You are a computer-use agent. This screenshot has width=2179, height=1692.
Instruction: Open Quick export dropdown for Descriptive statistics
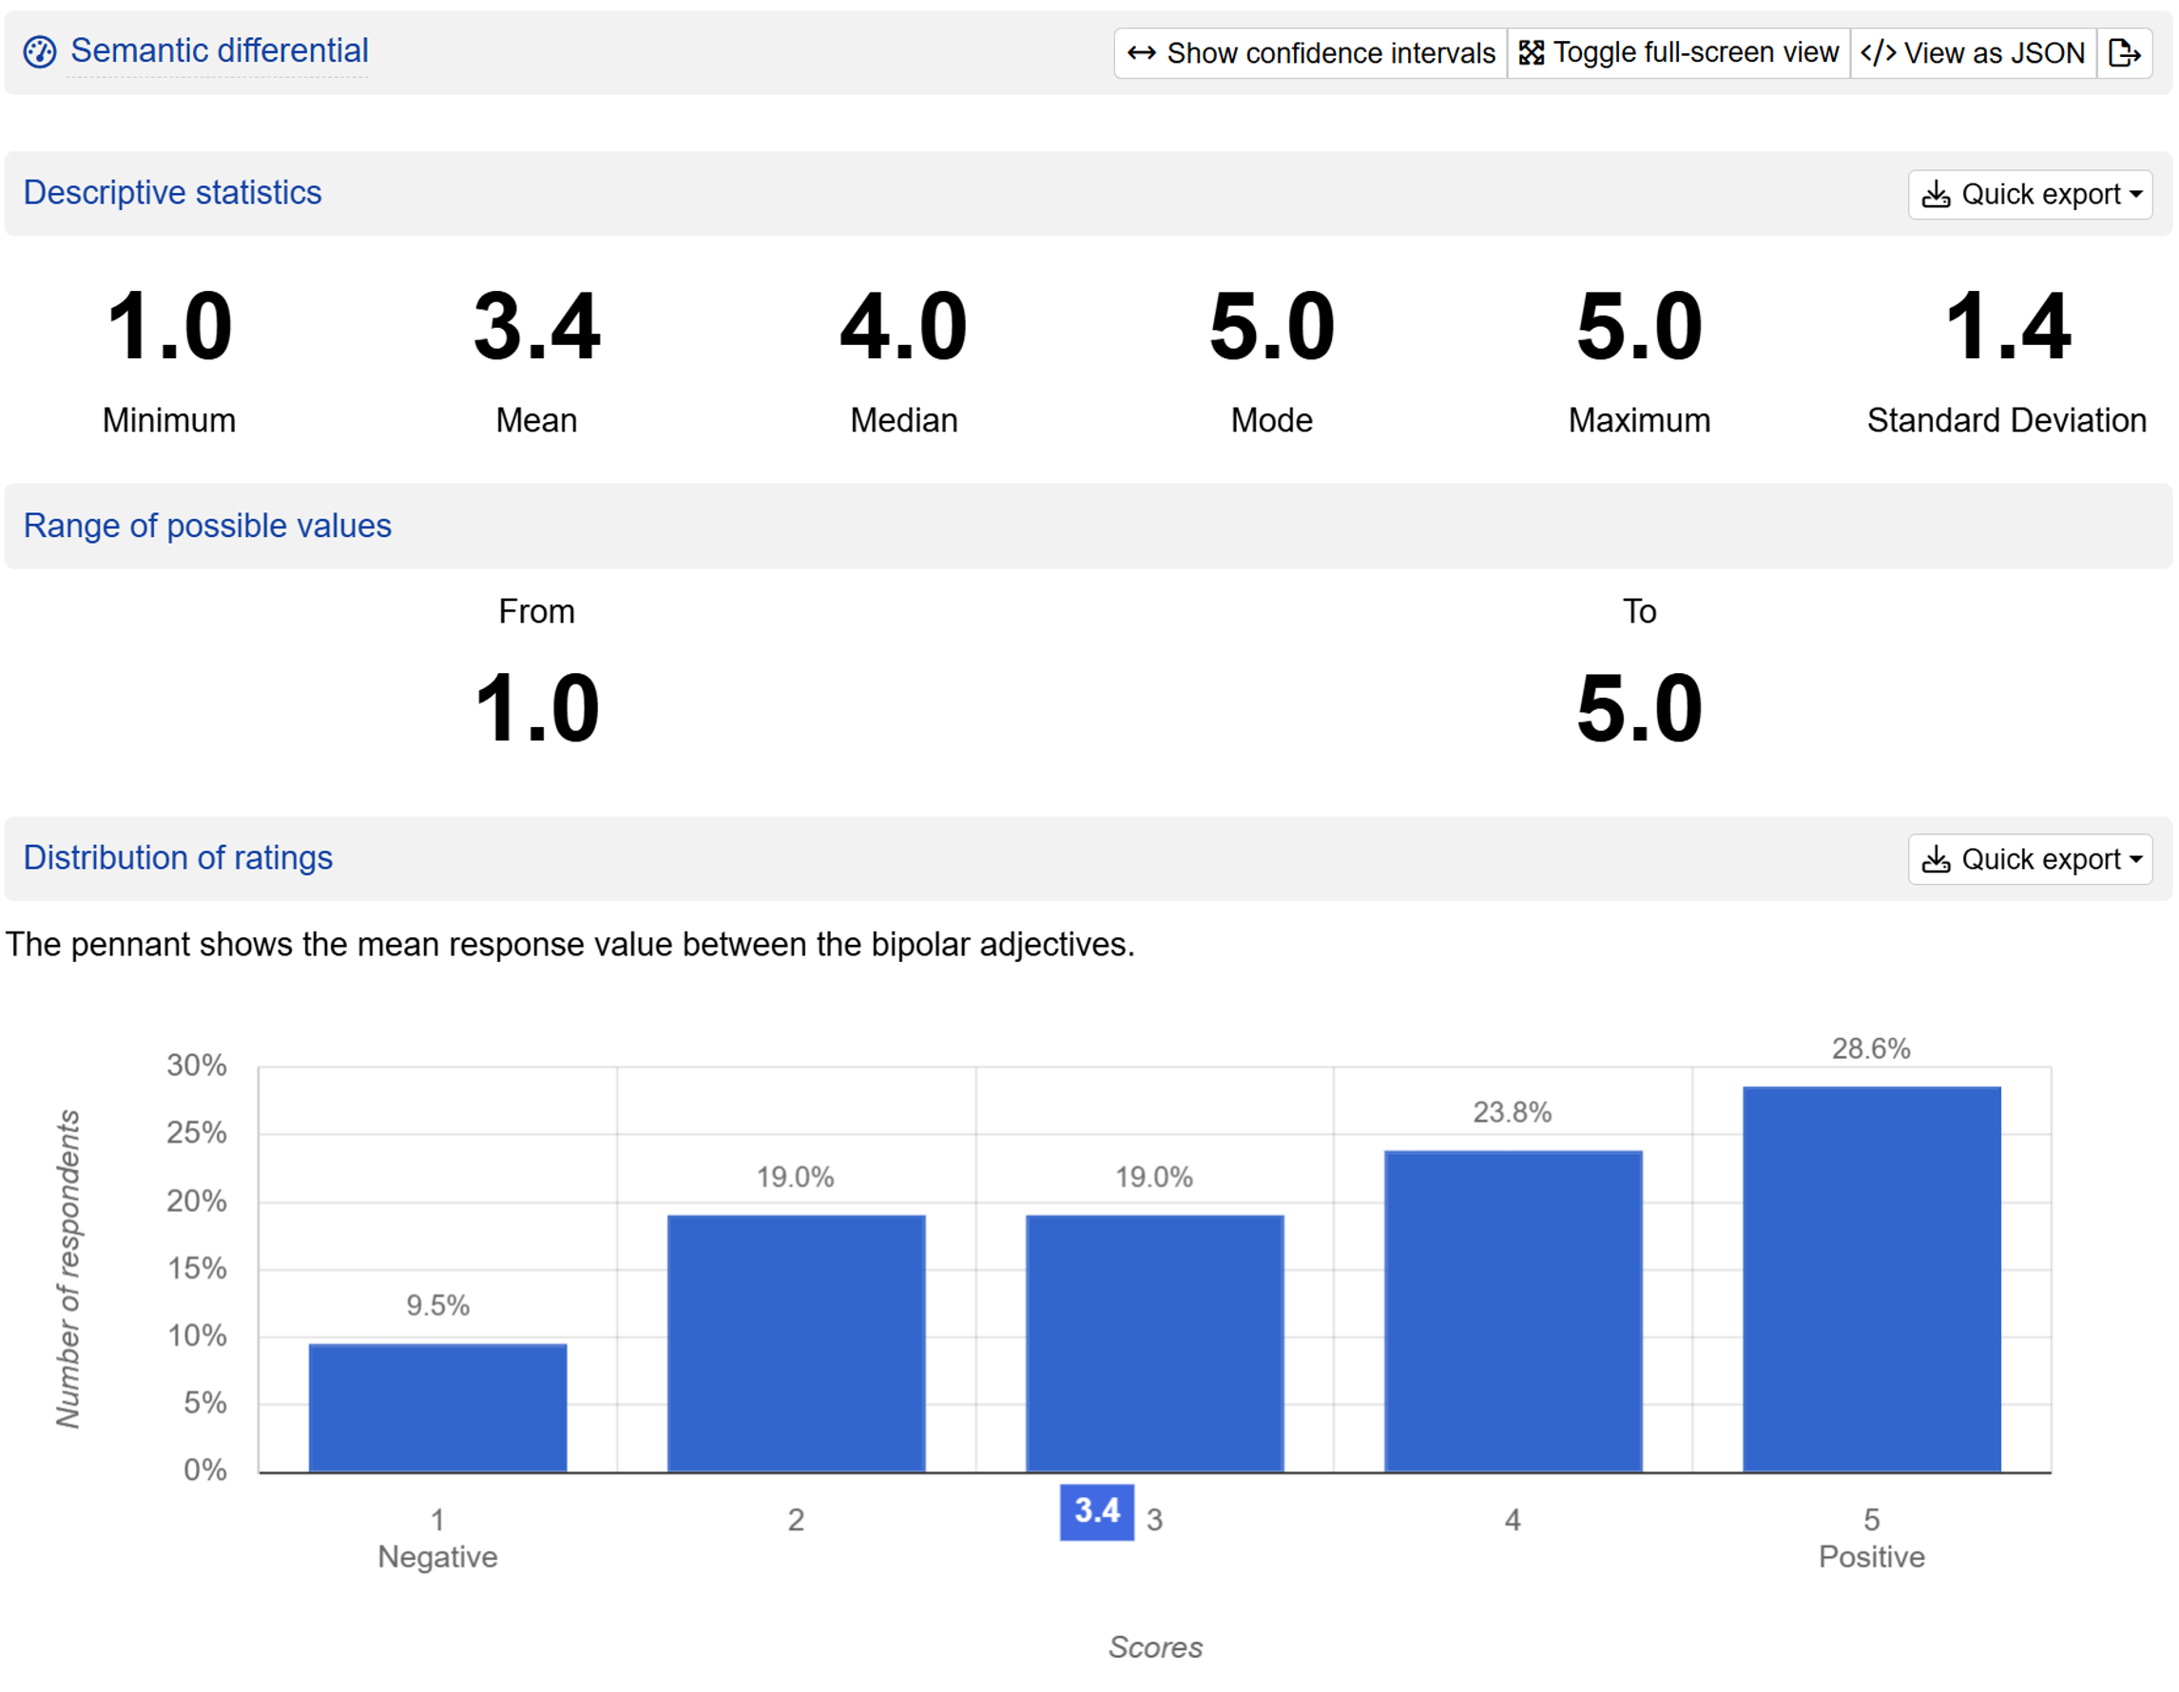tap(2031, 195)
